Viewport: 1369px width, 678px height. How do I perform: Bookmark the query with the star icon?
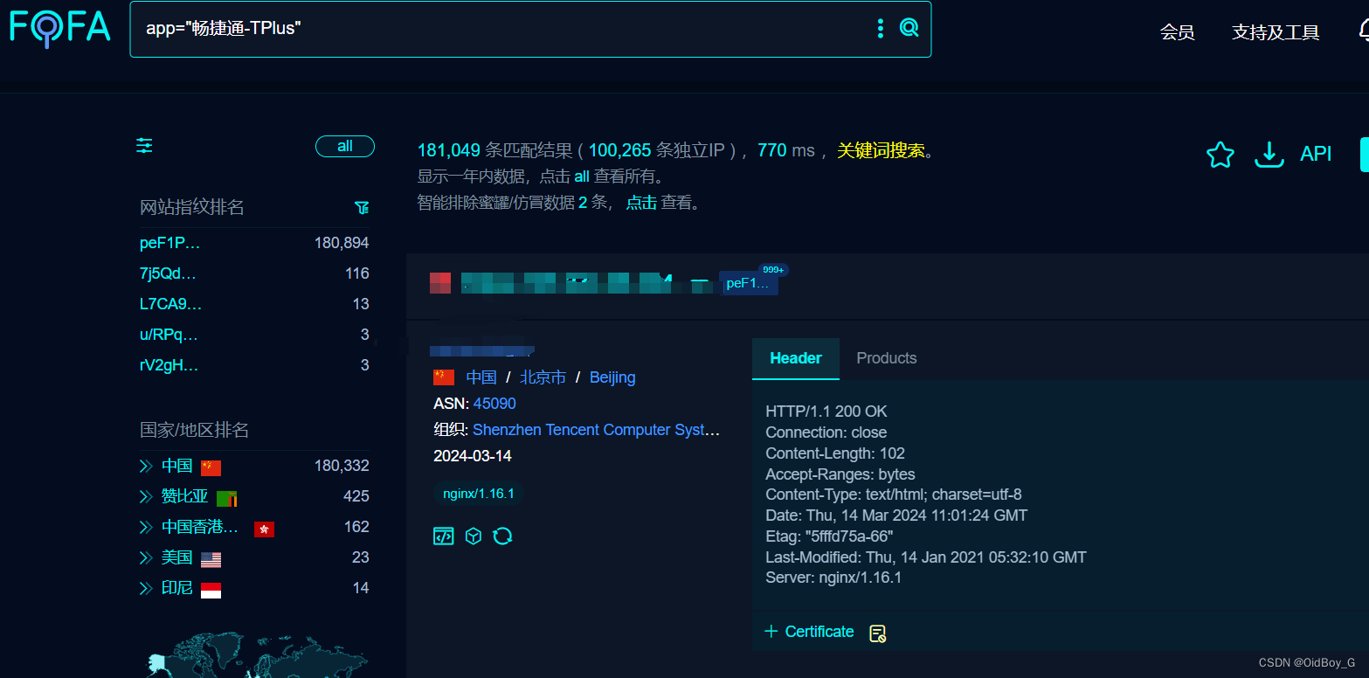click(1220, 155)
